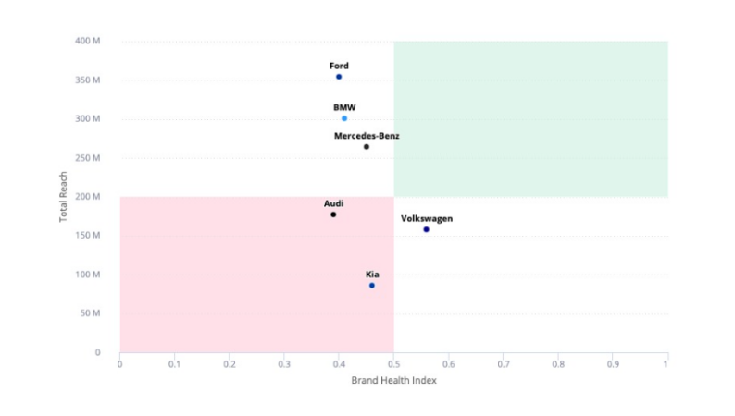Click the 200 M y-axis tick label
735x416 pixels.
pos(88,197)
